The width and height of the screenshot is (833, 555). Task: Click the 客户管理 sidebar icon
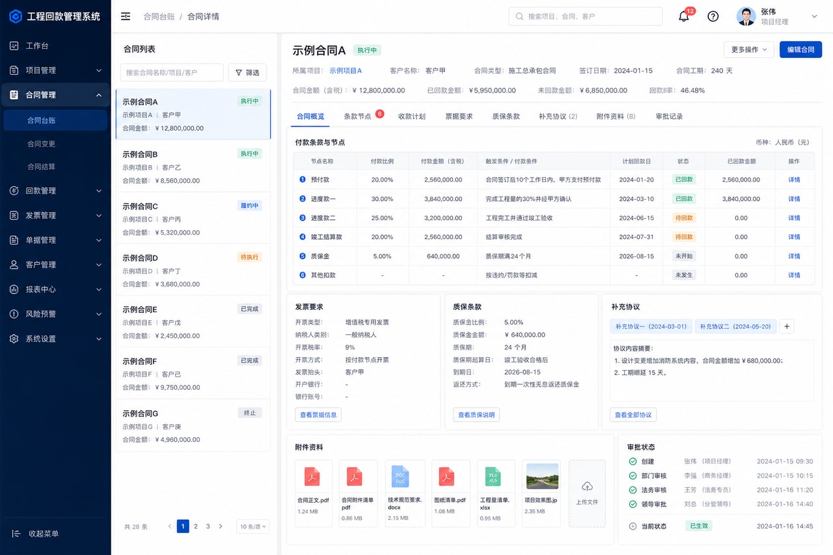(x=14, y=265)
